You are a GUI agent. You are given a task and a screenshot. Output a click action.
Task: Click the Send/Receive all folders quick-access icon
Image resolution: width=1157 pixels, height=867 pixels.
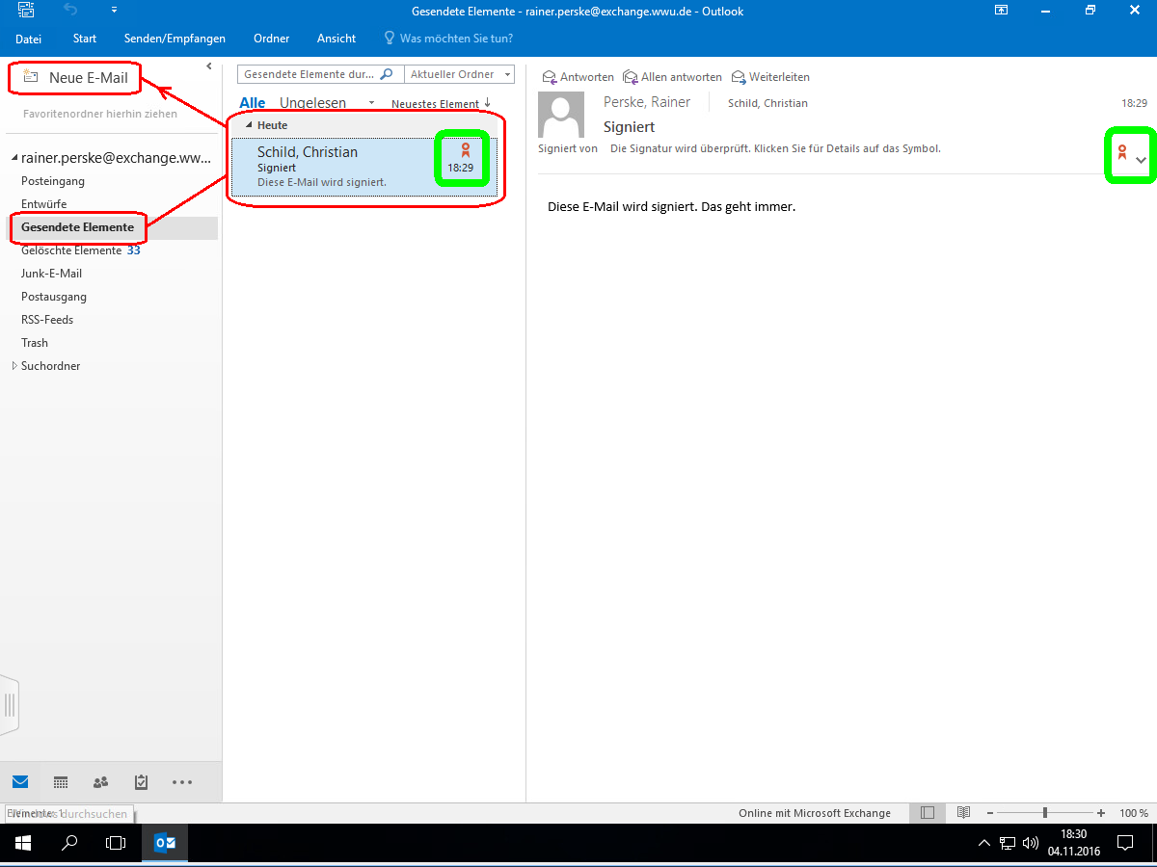(27, 11)
